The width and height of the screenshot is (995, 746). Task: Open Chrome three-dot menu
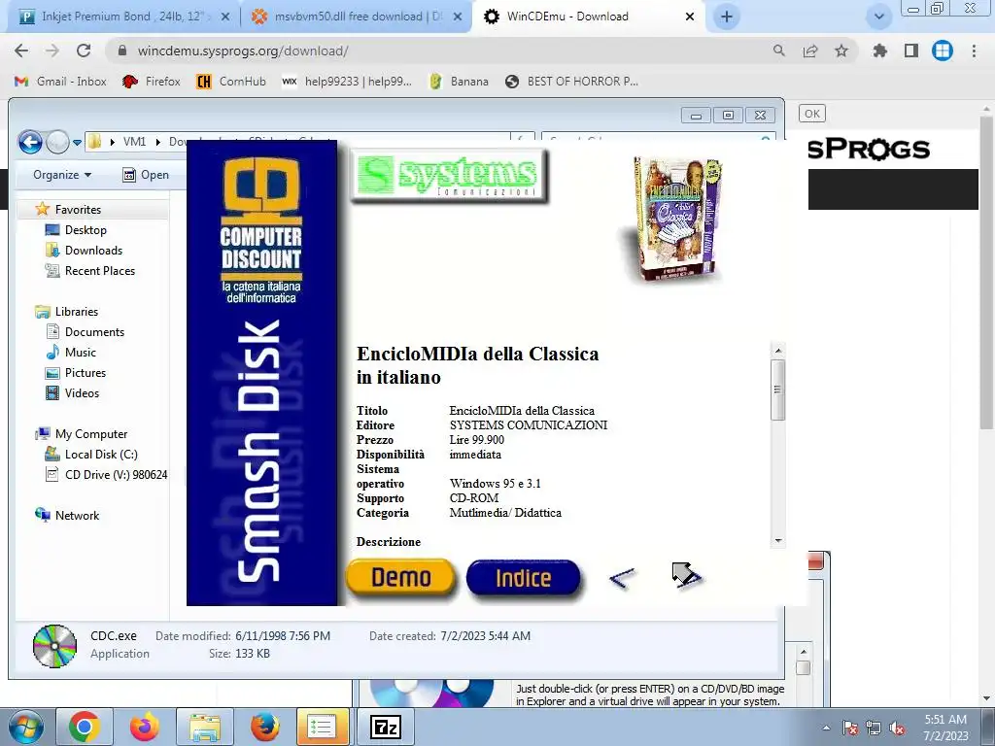click(974, 51)
